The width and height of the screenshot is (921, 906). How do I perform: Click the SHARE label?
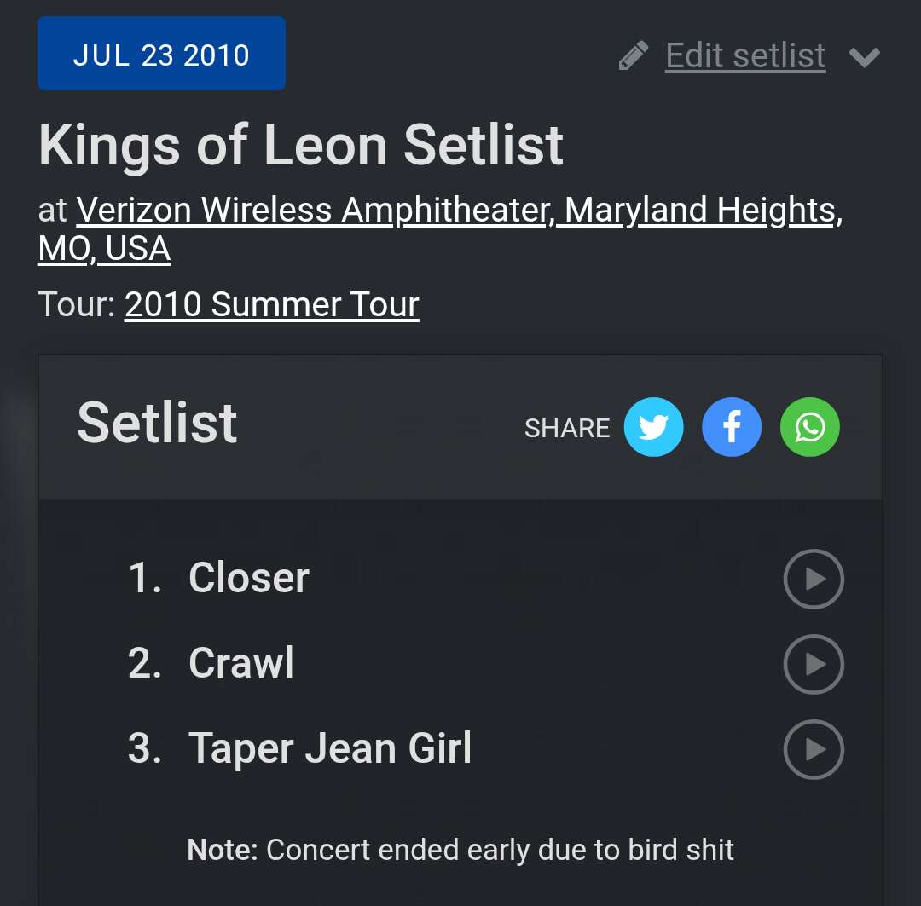[567, 428]
